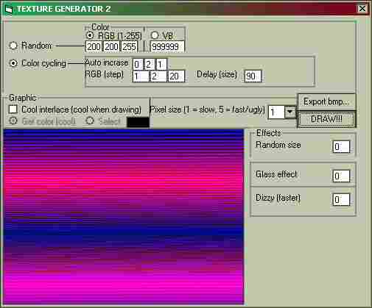Click the Random size effect field
372x308 pixels.
[x=341, y=147]
